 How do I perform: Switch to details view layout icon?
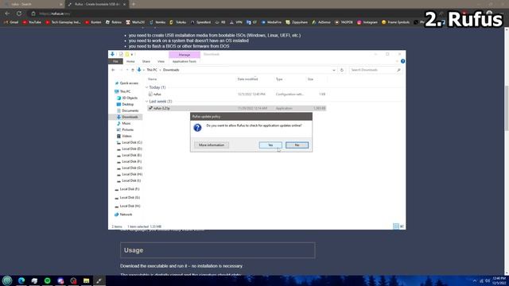tap(396, 226)
